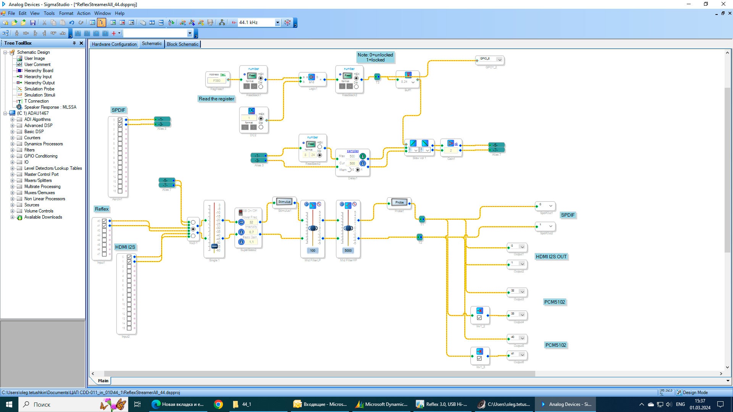Click the cascade windows icon
The height and width of the screenshot is (412, 733).
coord(143,23)
